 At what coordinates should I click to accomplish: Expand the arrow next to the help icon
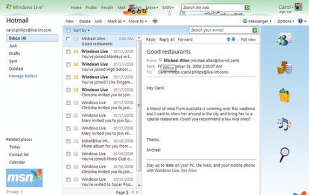305,21
